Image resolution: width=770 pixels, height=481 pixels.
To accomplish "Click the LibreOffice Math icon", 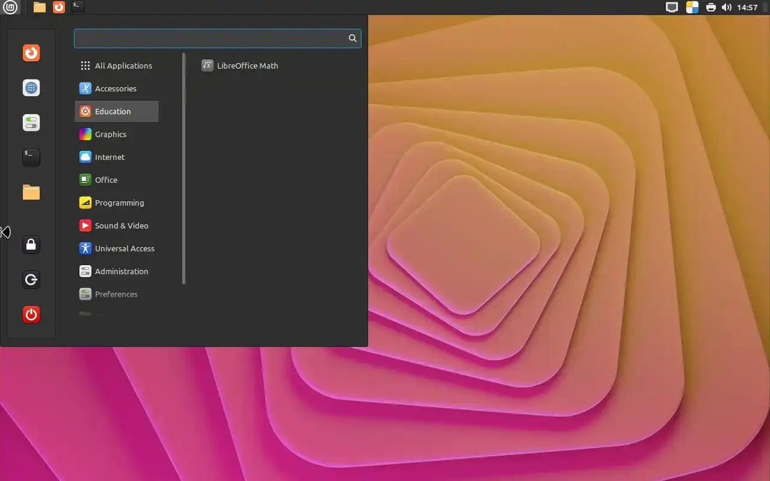I will (208, 66).
